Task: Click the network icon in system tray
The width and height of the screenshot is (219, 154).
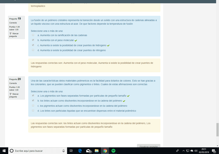Action: (x=187, y=151)
